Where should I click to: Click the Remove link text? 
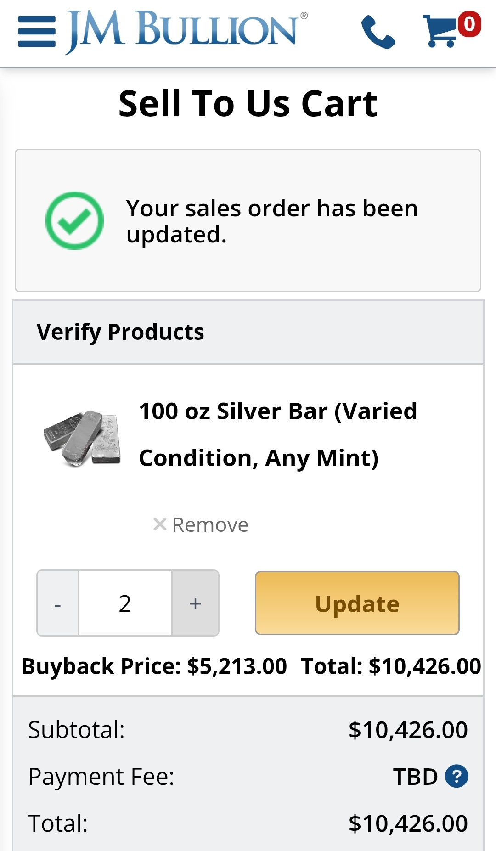click(x=210, y=525)
